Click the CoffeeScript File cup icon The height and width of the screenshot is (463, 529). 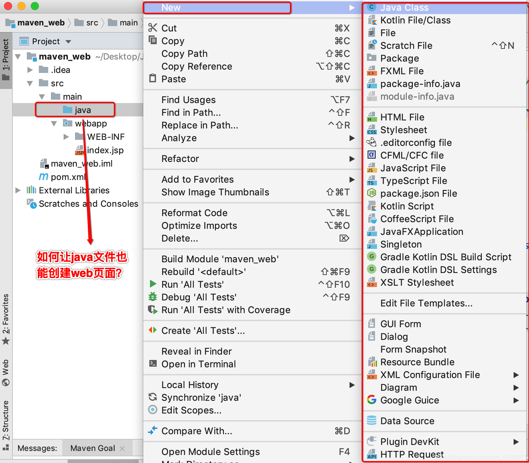click(x=372, y=218)
